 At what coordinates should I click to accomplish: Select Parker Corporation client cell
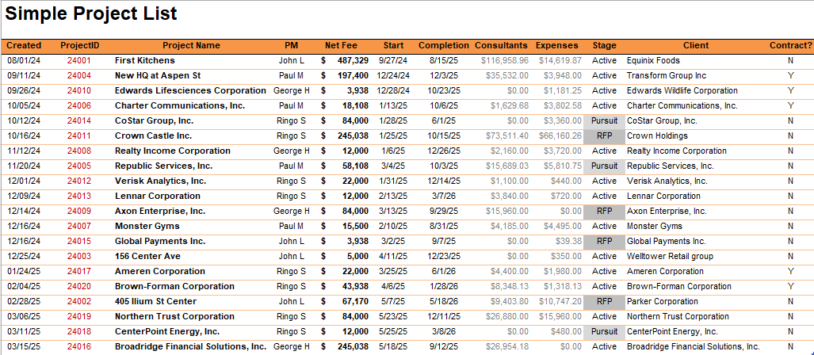[663, 302]
